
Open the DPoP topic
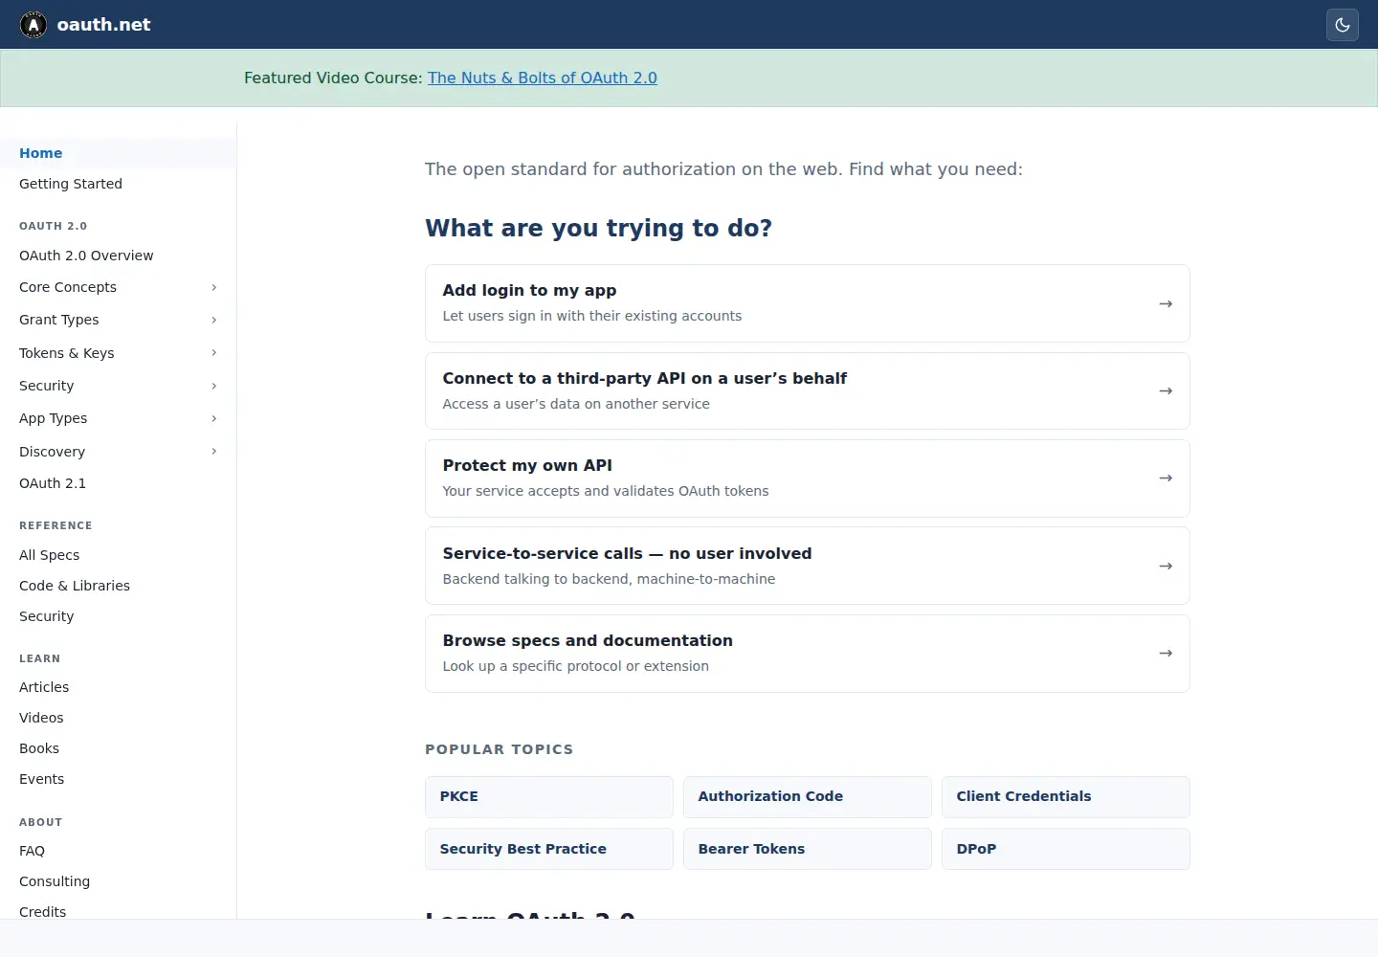pyautogui.click(x=1066, y=849)
